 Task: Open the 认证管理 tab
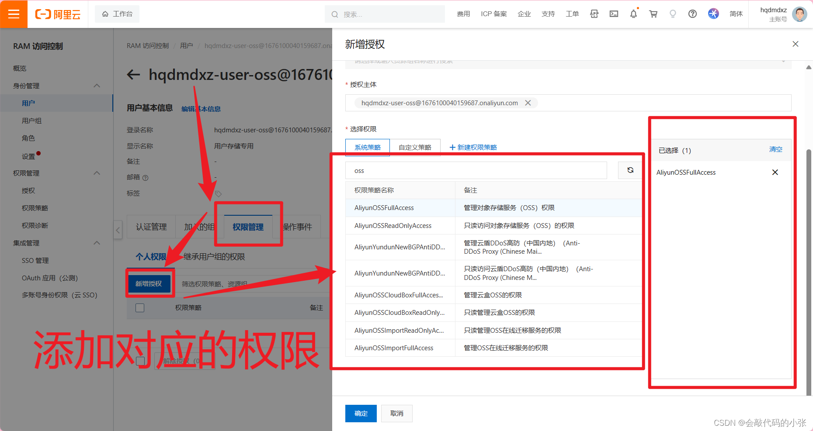pos(151,227)
